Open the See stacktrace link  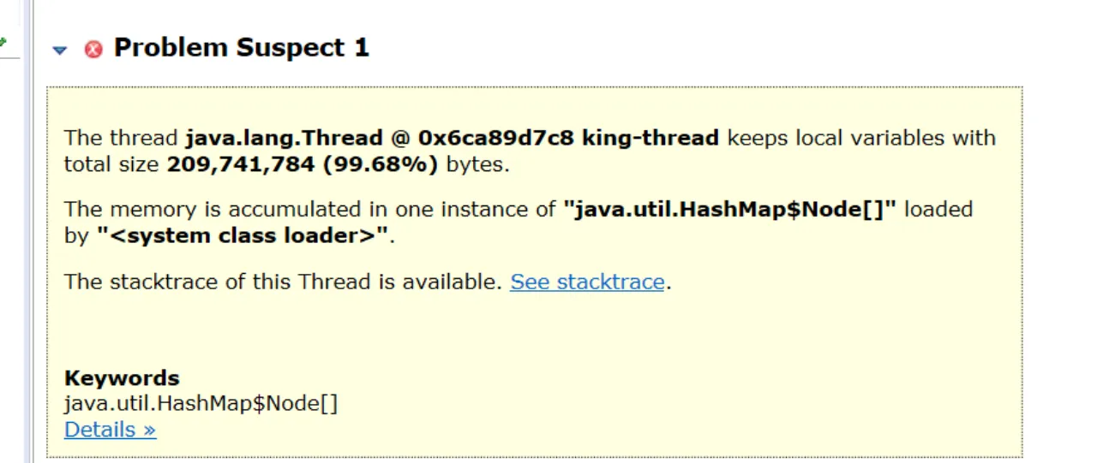(587, 282)
